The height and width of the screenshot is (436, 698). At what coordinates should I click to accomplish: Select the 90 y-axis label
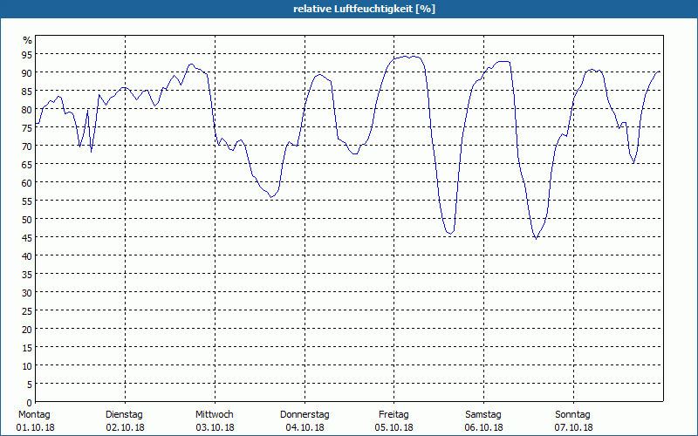[x=28, y=73]
